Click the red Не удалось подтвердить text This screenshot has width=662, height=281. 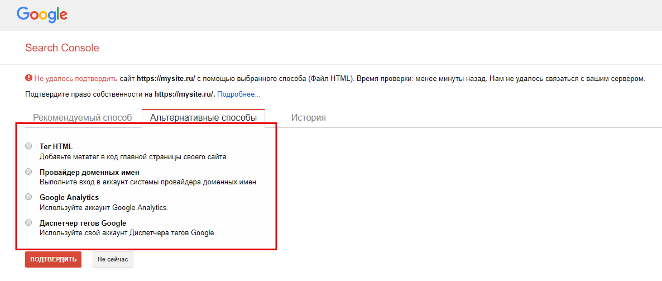(76, 79)
